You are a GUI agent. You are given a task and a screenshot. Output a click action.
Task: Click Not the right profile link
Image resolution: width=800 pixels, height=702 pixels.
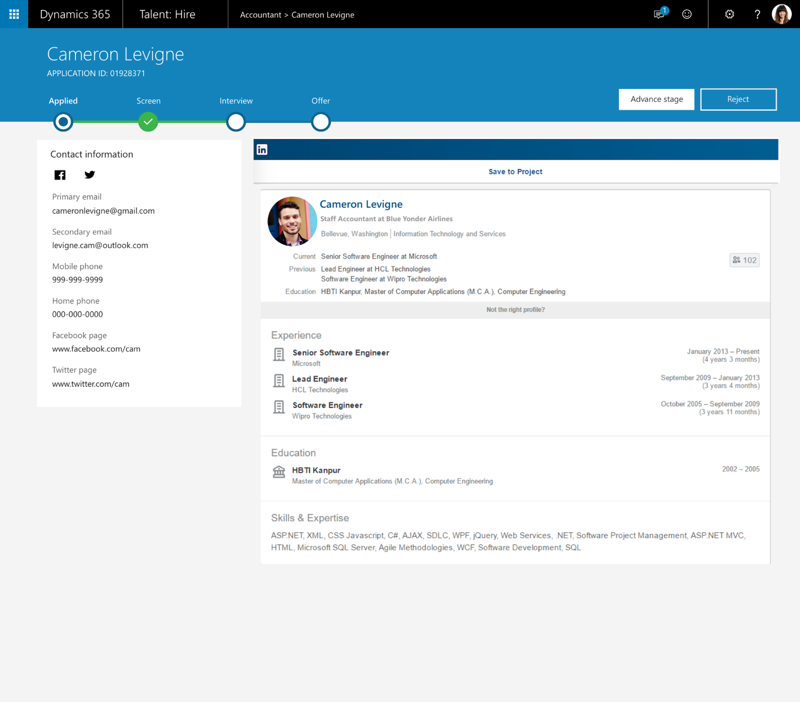[x=515, y=310]
